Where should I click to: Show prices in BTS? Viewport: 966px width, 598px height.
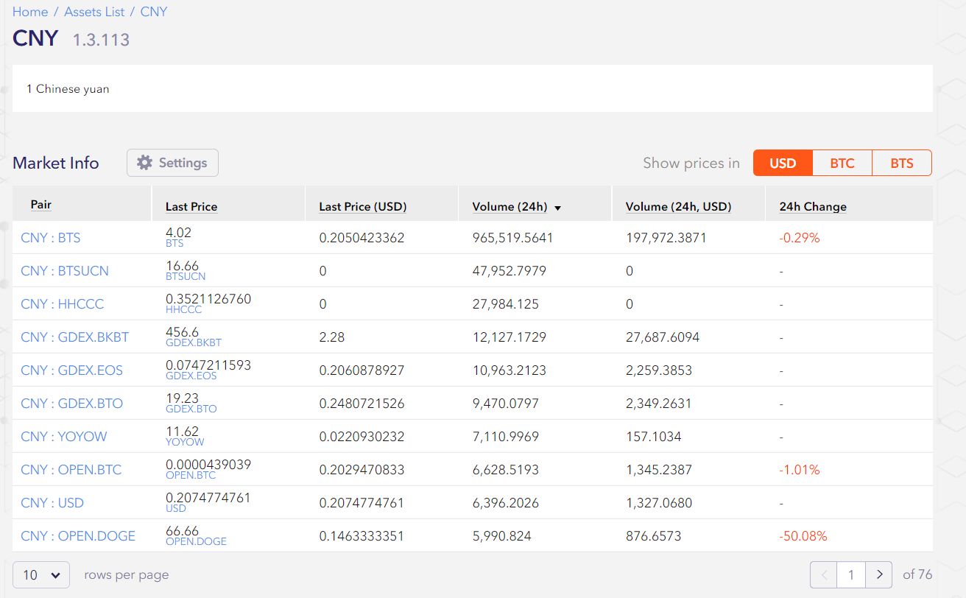tap(902, 163)
